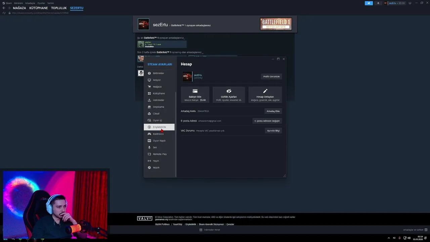
Task: Click Steam Abonelik Sözleşmesi footer link
Action: click(x=211, y=224)
